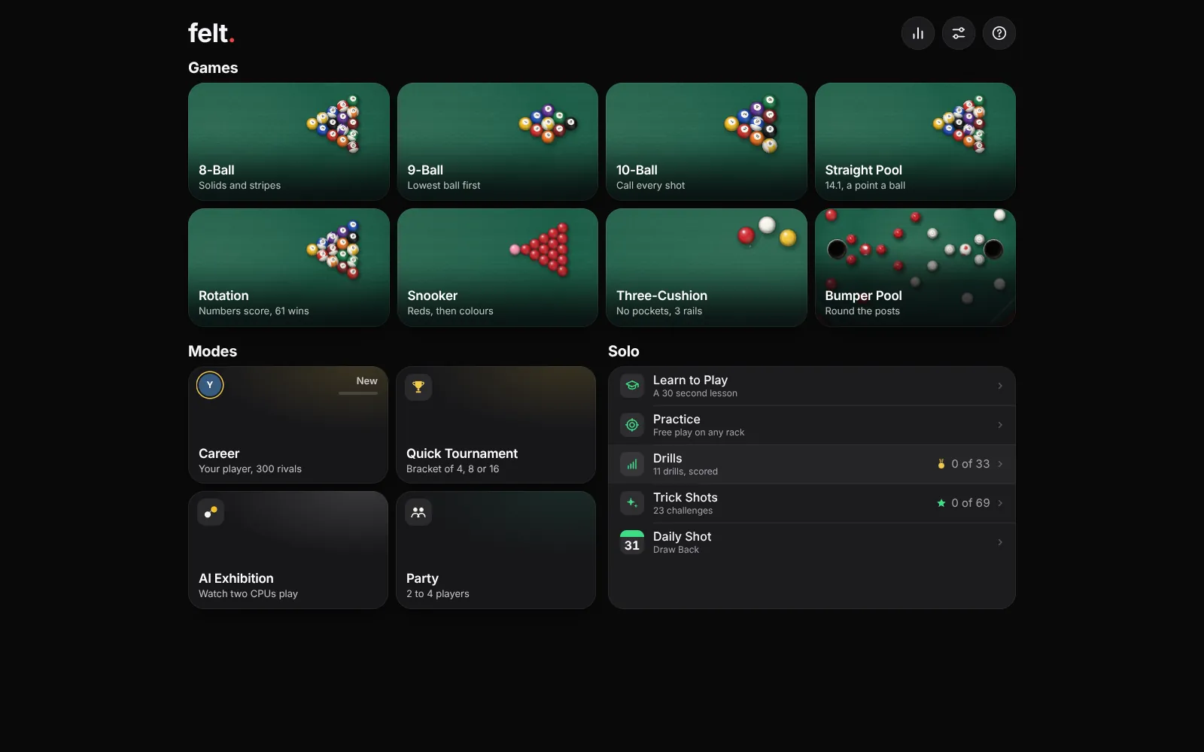The width and height of the screenshot is (1204, 752).
Task: Select the Three-Cushion game card
Action: tap(707, 268)
